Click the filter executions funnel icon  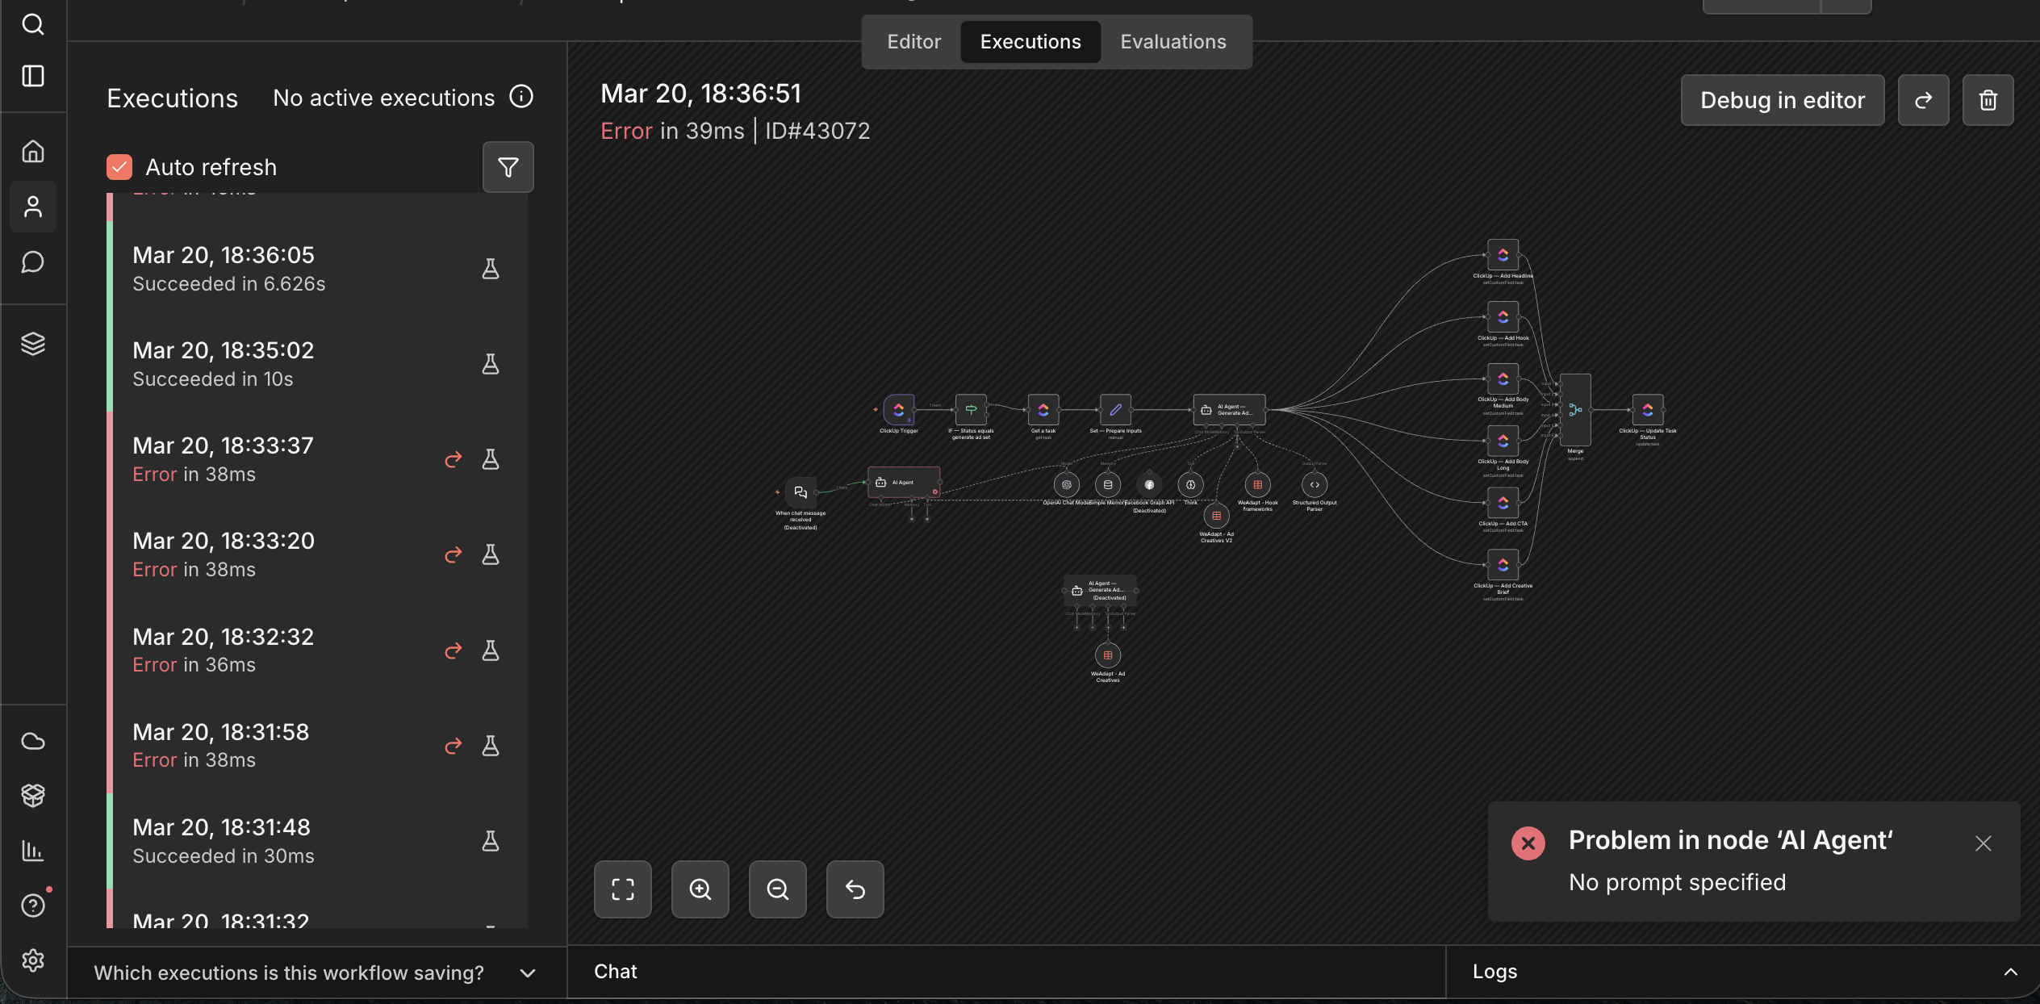pyautogui.click(x=508, y=167)
